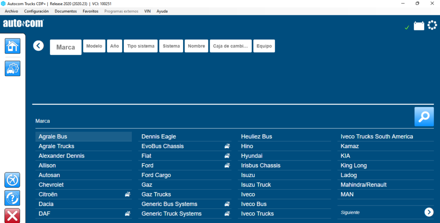Click the flight recorder airplane icon
The width and height of the screenshot is (440, 223).
click(x=12, y=180)
